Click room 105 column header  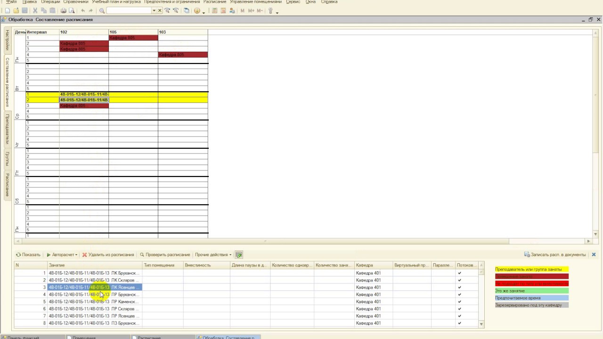[133, 32]
